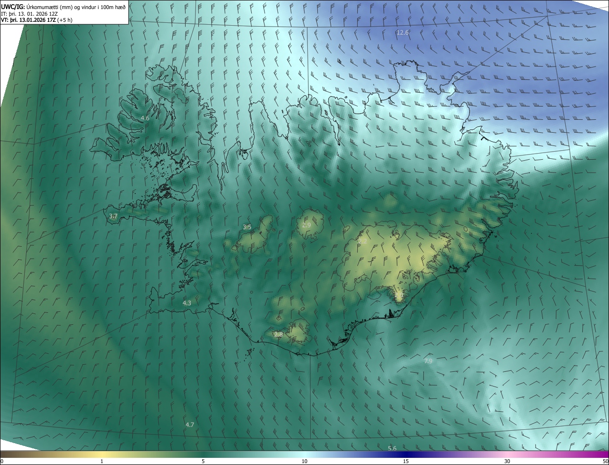609x465 pixels.
Task: Click the 4.6 value label in the Westfjords
Action: pyautogui.click(x=145, y=118)
